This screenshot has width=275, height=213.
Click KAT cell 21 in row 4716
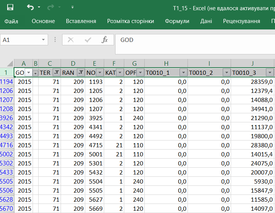pos(114,145)
